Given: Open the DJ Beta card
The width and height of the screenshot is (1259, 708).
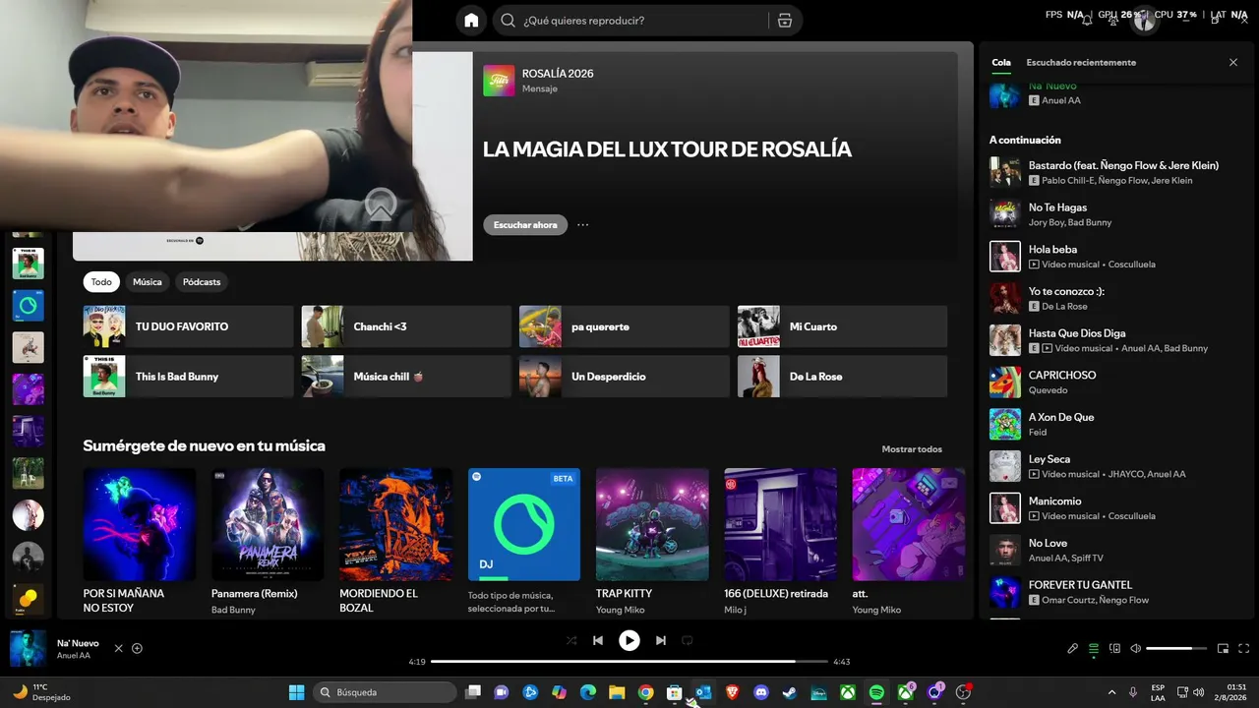Looking at the screenshot, I should [x=524, y=524].
